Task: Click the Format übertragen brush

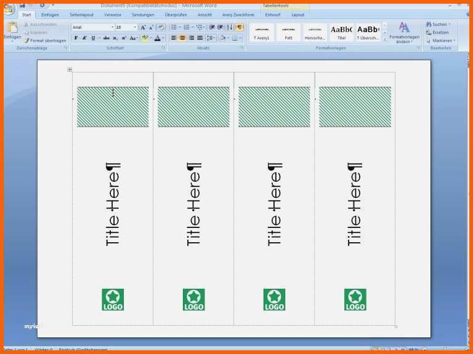Action: click(x=44, y=41)
